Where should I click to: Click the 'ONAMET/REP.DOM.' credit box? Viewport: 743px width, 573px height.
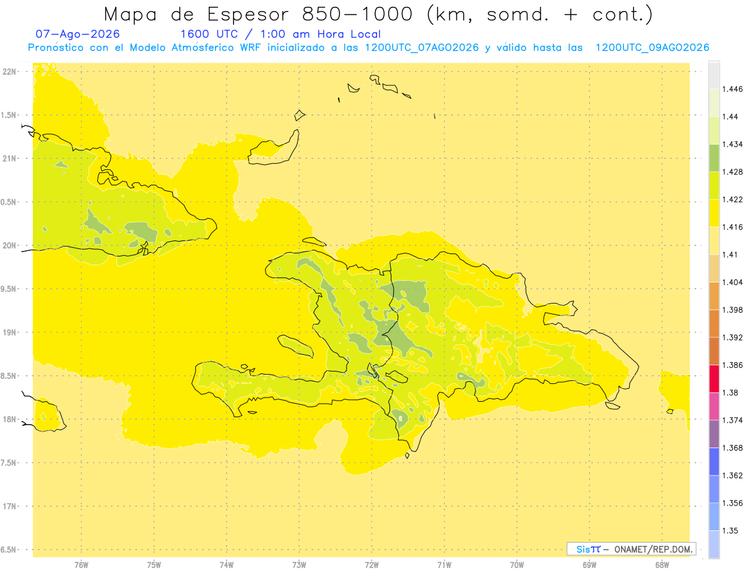coord(632,549)
